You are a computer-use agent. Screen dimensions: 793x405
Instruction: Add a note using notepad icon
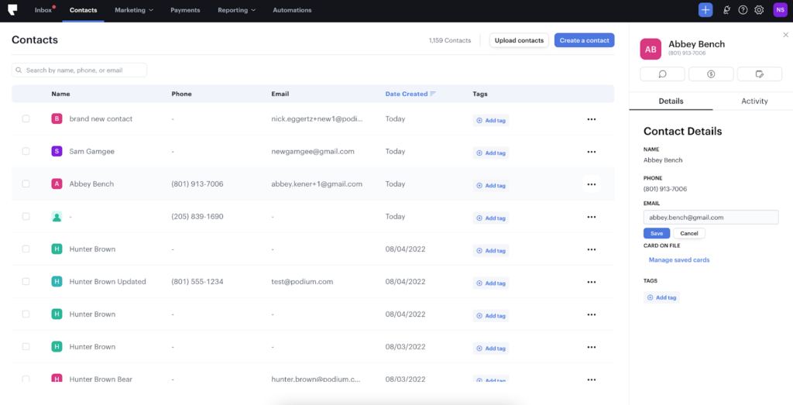point(759,74)
